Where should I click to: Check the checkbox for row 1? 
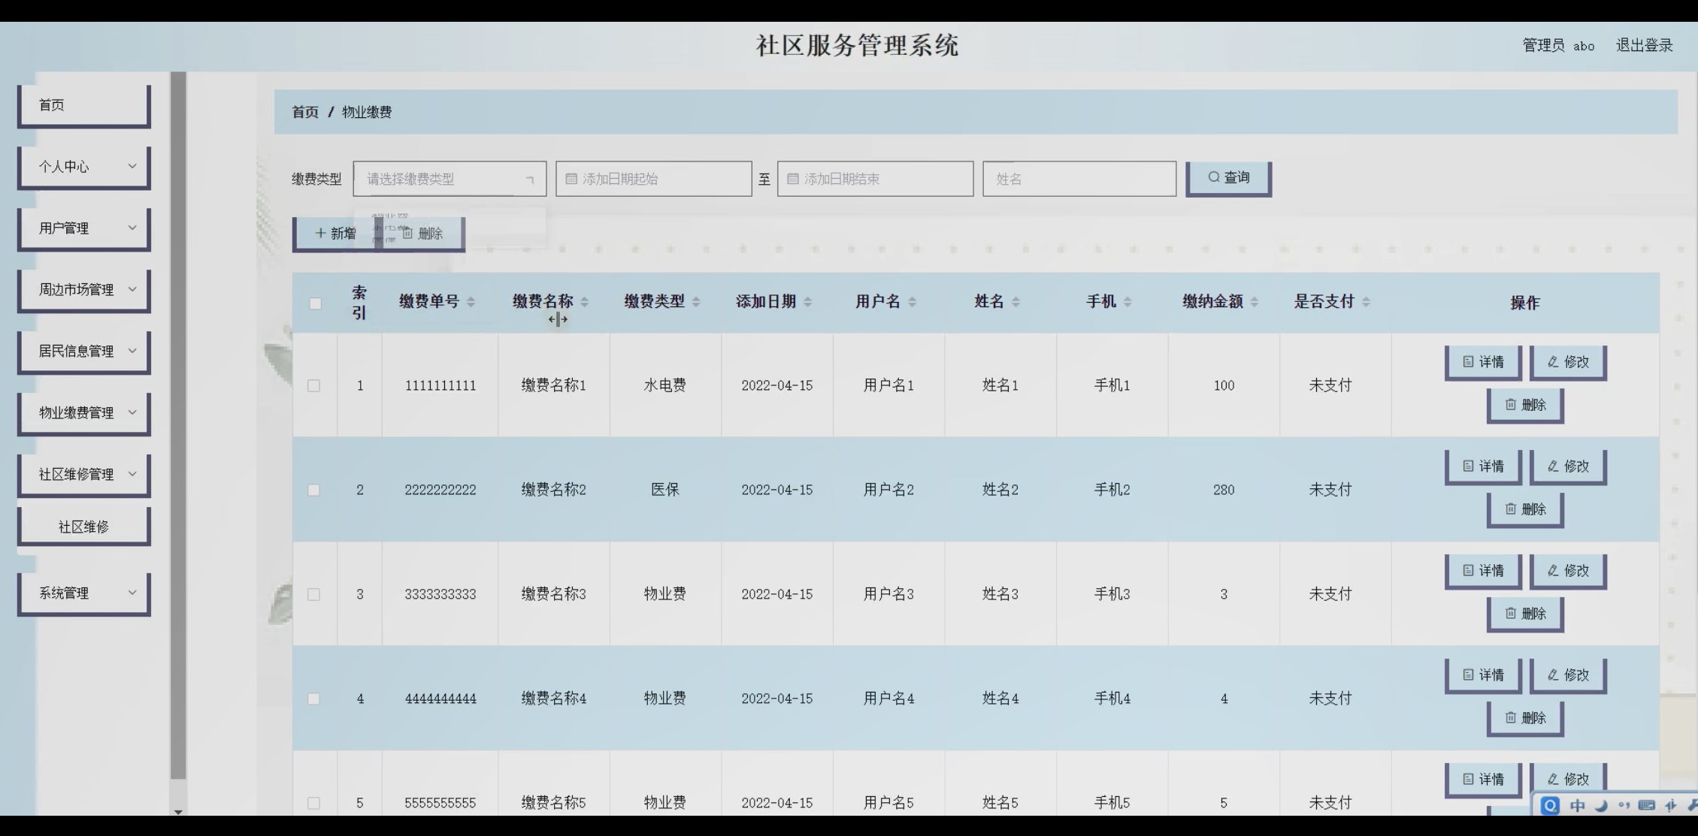pos(313,385)
